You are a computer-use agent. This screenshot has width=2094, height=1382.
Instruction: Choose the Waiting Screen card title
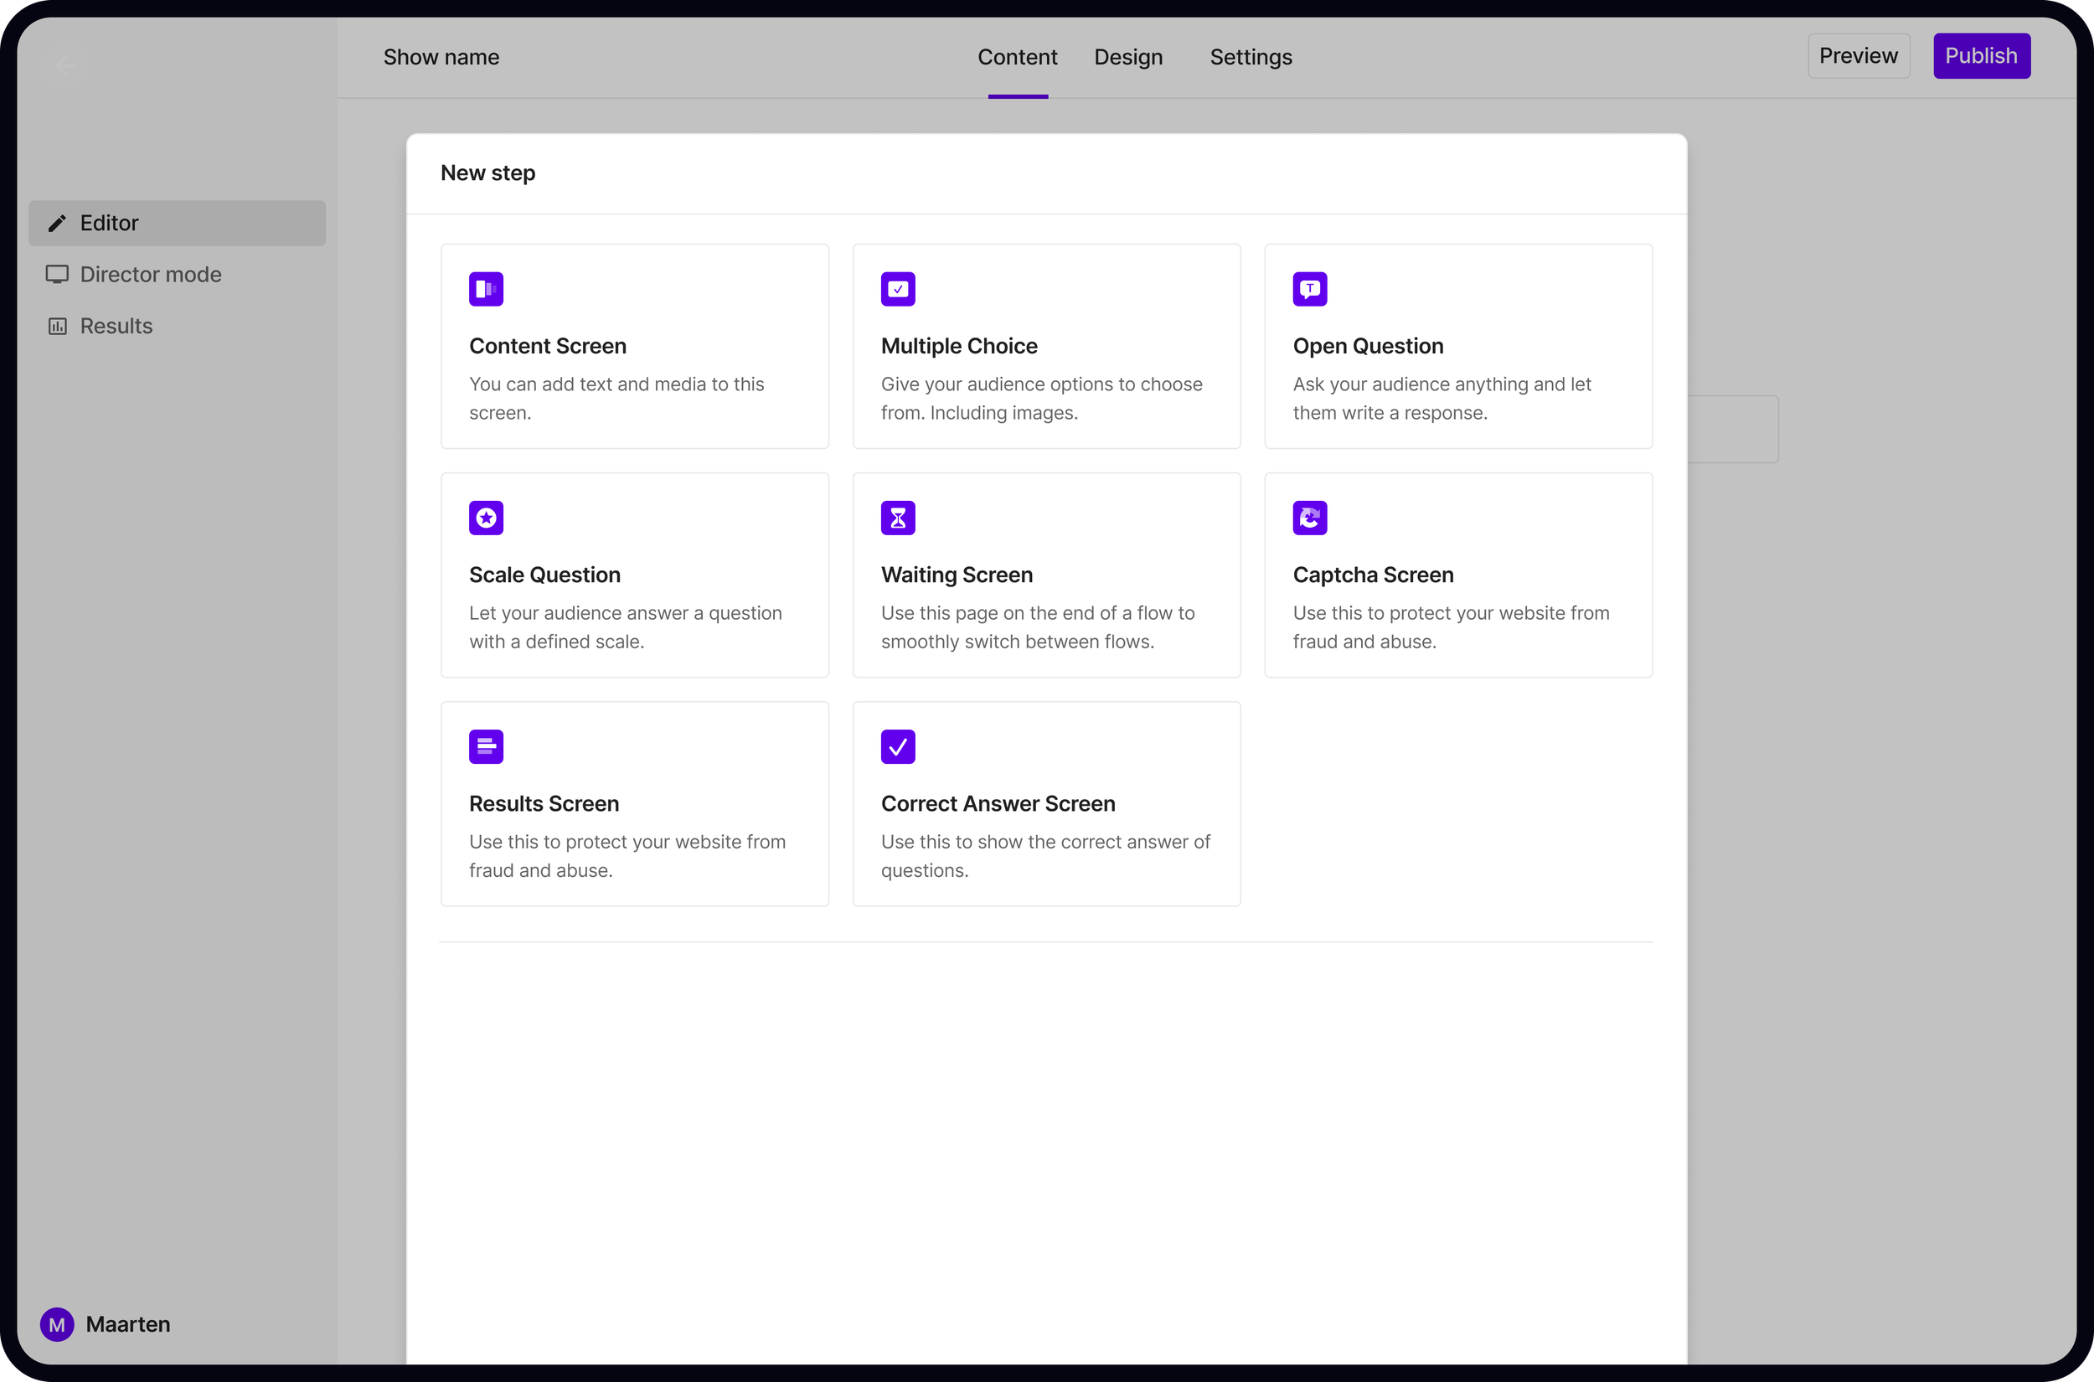click(957, 575)
